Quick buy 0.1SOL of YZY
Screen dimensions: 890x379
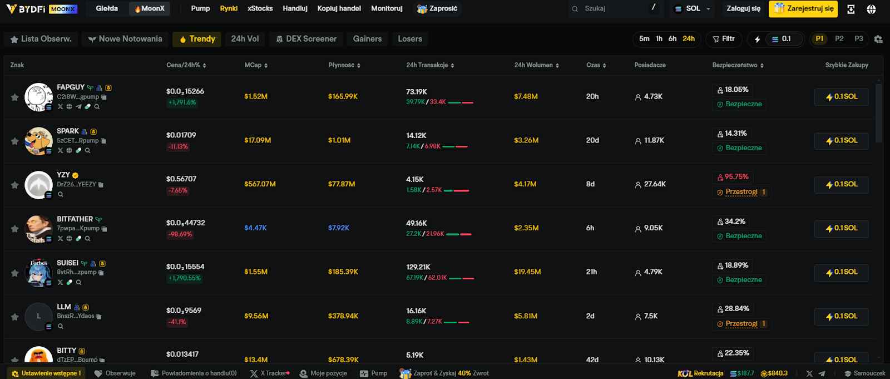pos(841,185)
